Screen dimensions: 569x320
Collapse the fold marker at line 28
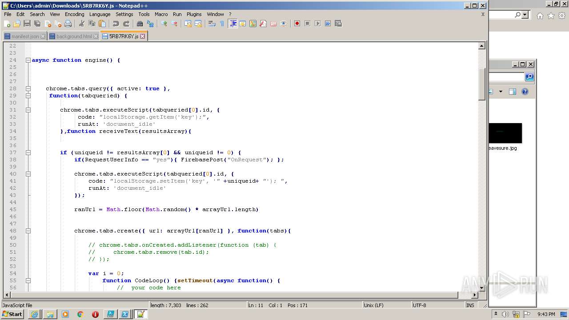[28, 88]
